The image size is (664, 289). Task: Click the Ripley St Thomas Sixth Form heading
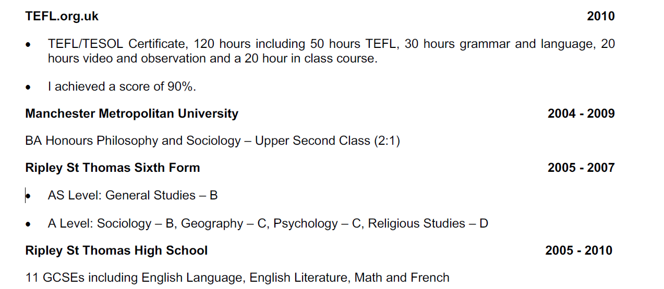point(112,168)
